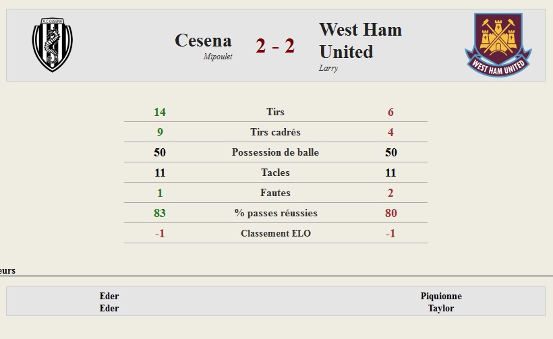Click the Tacles stat row label

click(x=275, y=173)
